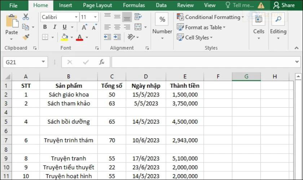
Task: Apply the red Font Color
Action: point(79,37)
